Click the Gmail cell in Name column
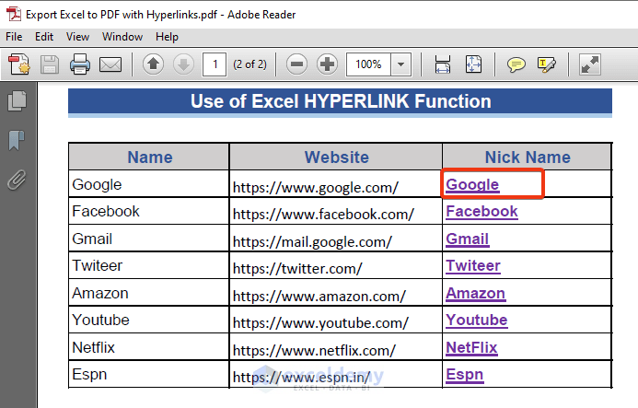638x408 pixels. pos(149,239)
